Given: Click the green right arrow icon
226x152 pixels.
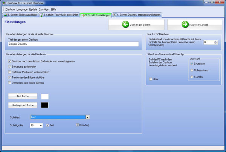Looking at the screenshot, I should coord(185,24).
